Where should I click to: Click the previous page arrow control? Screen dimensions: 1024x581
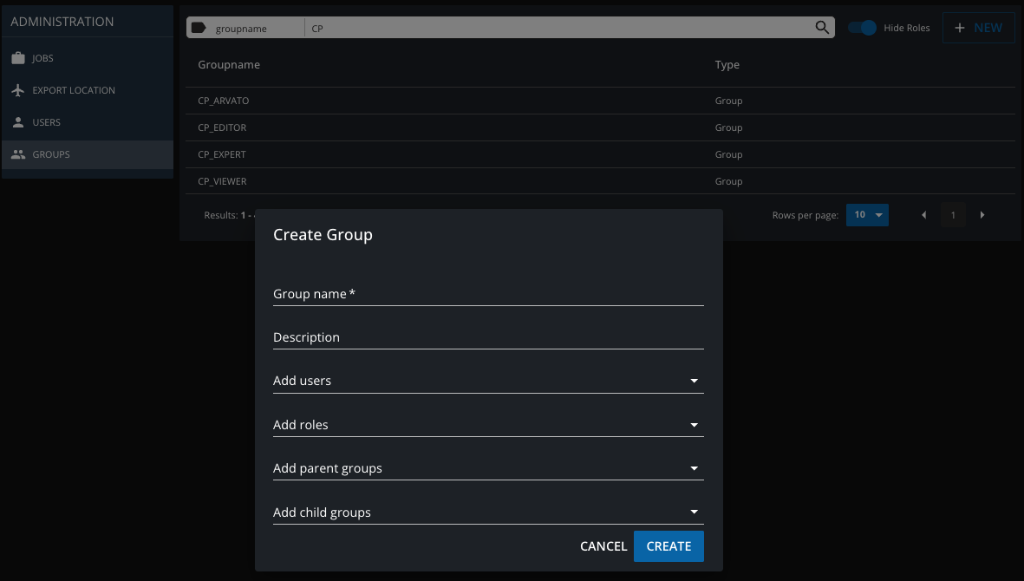923,214
